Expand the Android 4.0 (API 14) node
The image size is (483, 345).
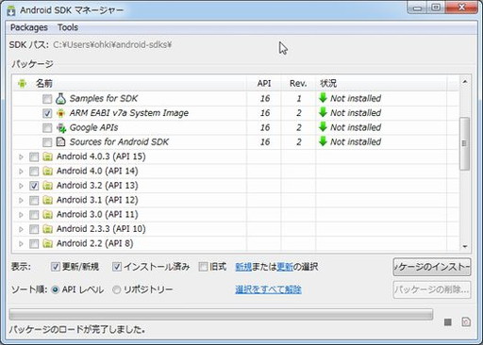(x=21, y=172)
